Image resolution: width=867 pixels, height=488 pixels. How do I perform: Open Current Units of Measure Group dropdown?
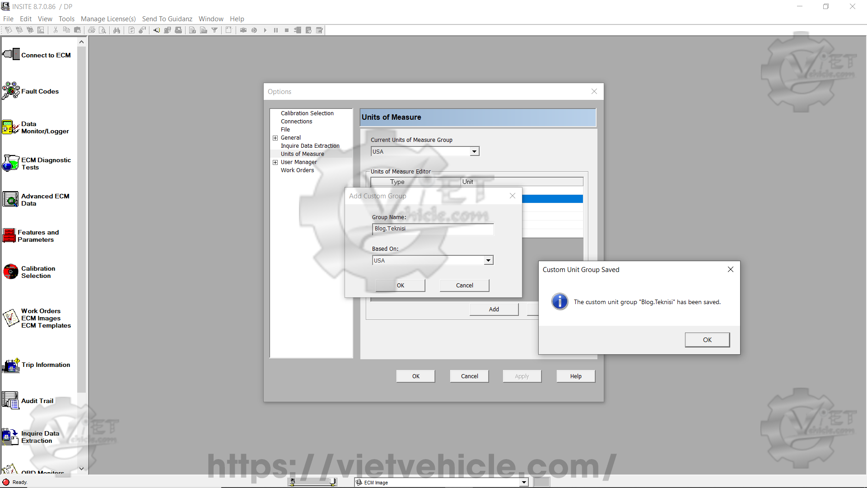tap(474, 152)
